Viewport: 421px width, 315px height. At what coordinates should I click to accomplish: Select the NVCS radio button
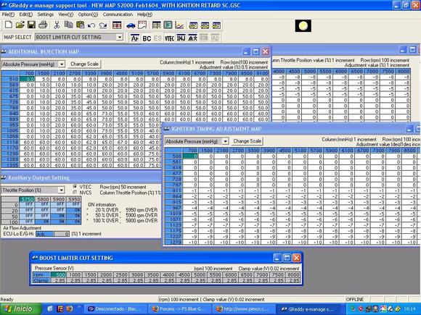click(x=75, y=193)
